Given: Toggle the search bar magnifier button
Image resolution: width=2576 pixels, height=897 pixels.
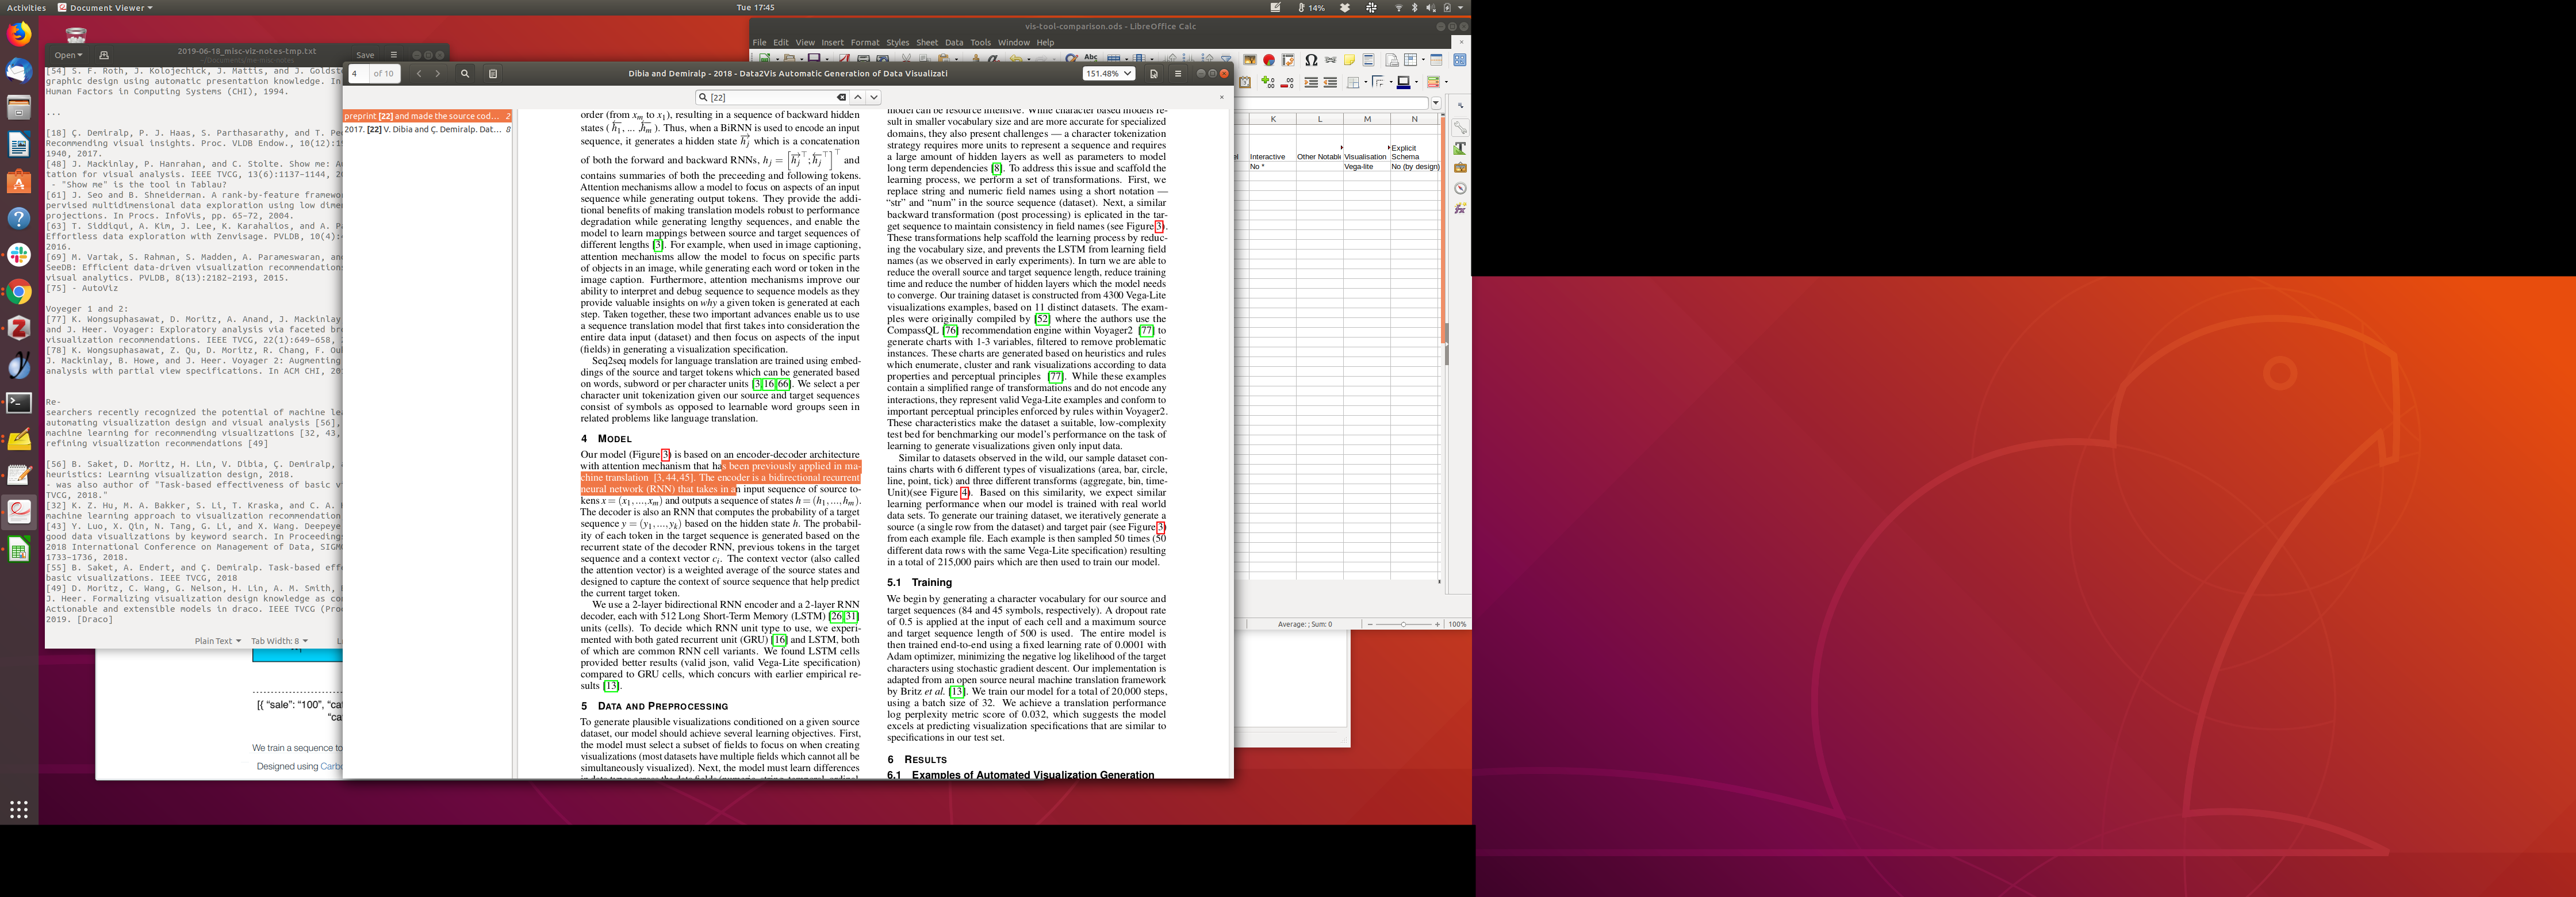Looking at the screenshot, I should click(465, 74).
